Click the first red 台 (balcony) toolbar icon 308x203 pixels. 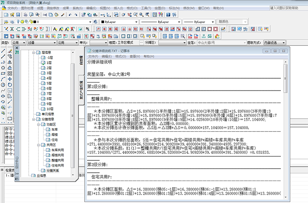pyautogui.click(x=123, y=29)
